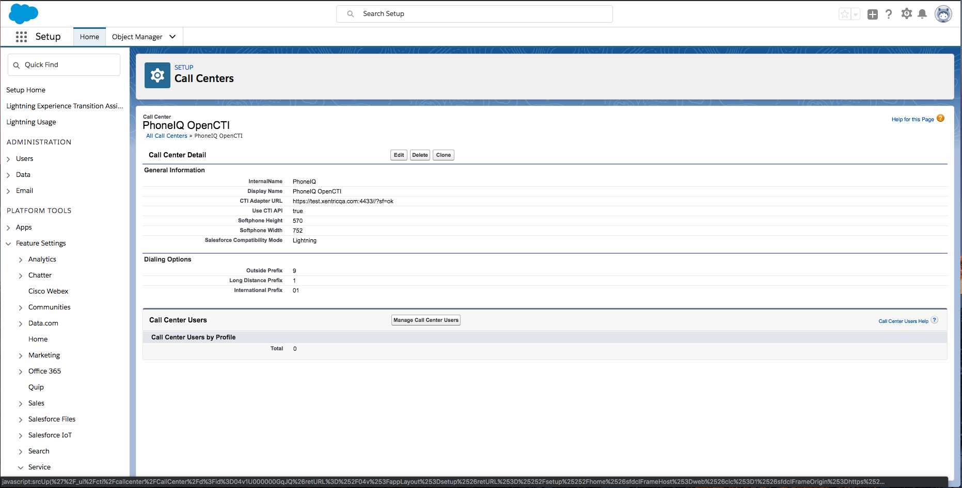Collapse the Feature Settings tree node
The width and height of the screenshot is (962, 488).
[x=8, y=243]
